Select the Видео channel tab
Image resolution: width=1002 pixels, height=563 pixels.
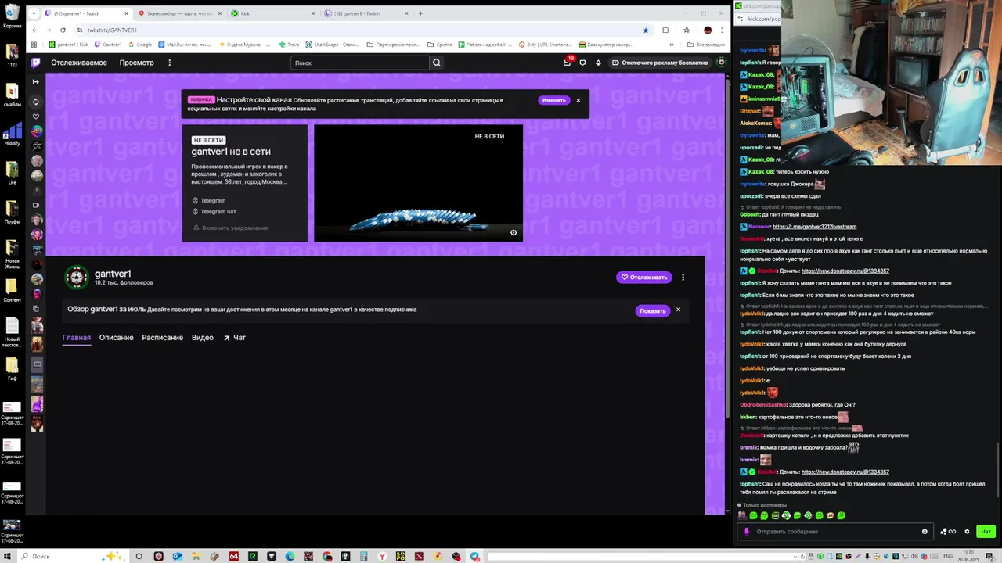click(203, 338)
